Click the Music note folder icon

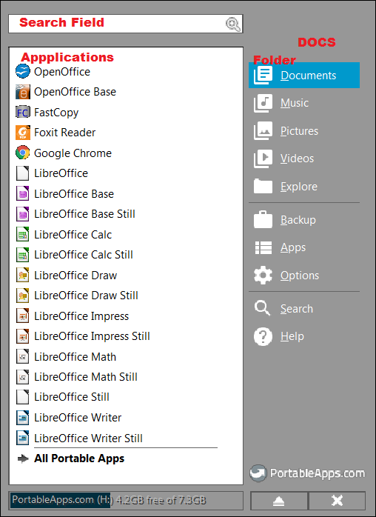(x=263, y=103)
